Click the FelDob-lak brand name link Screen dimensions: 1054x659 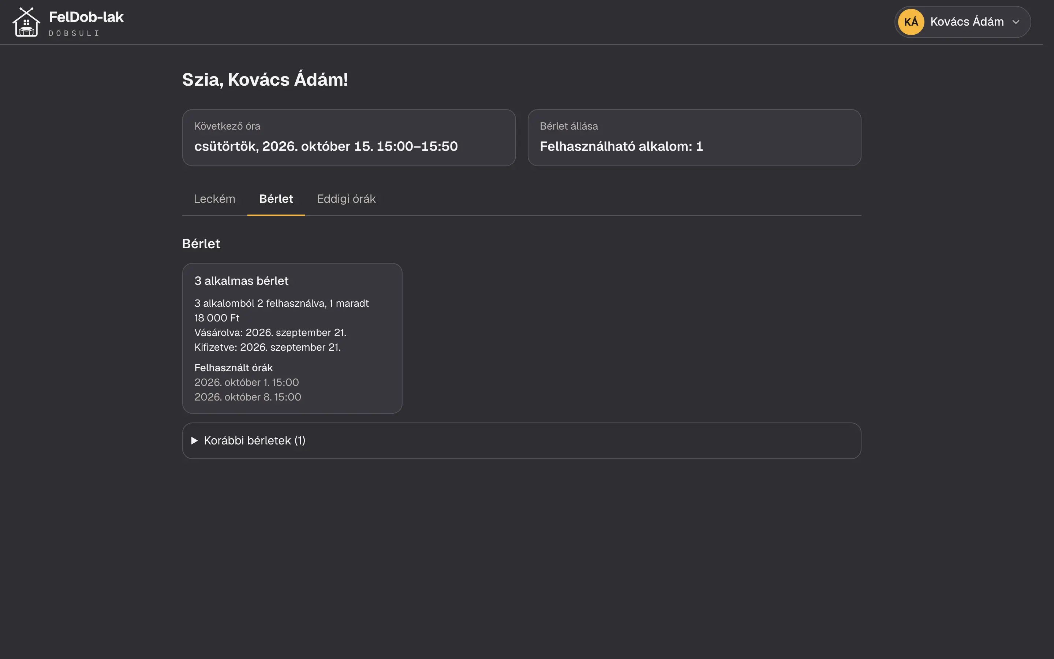[86, 17]
